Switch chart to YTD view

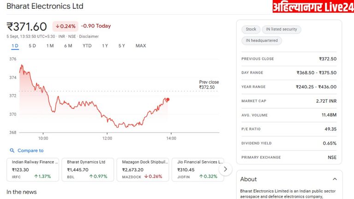87,46
